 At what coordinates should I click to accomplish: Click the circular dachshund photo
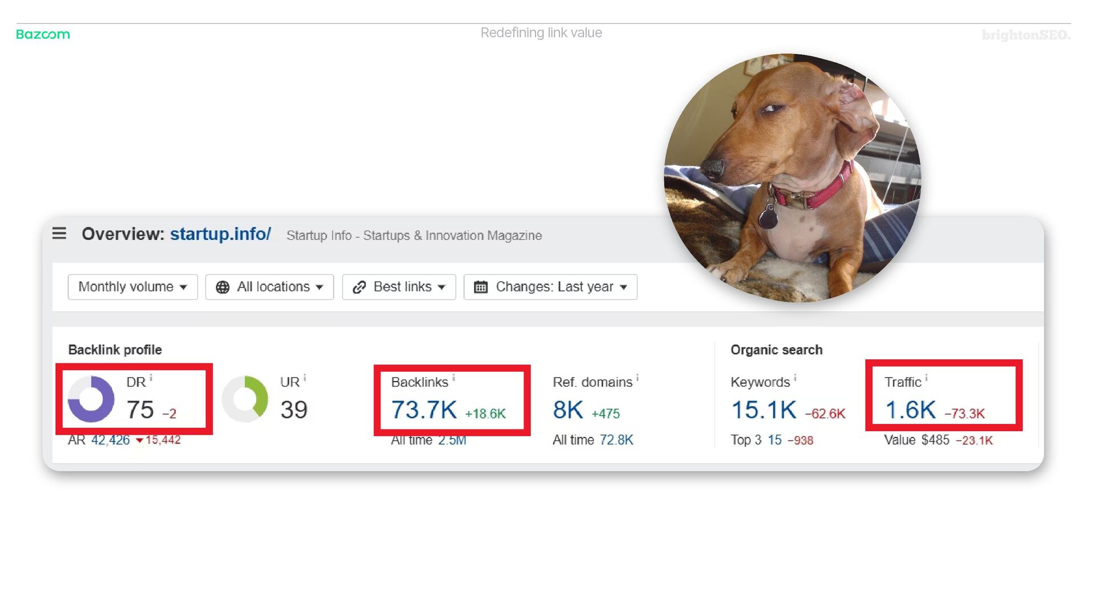tap(792, 178)
